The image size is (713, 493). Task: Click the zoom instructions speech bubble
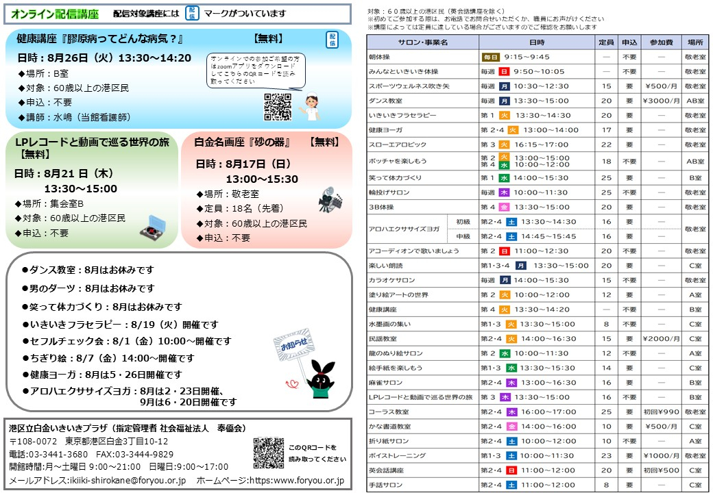tap(256, 71)
